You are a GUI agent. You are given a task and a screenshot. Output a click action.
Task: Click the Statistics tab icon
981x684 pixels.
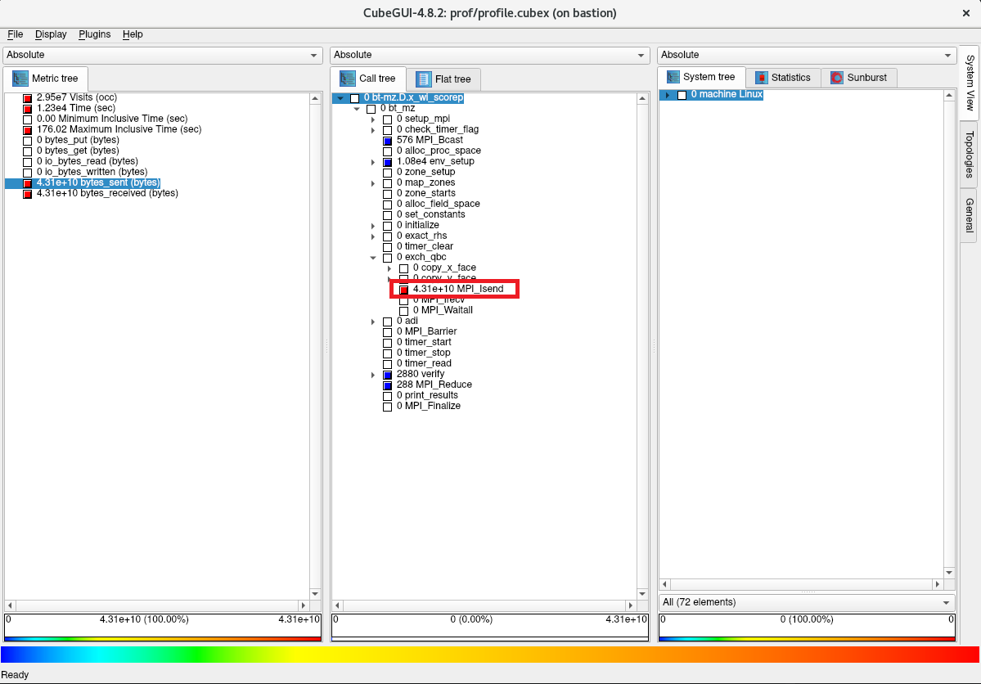[x=762, y=78]
